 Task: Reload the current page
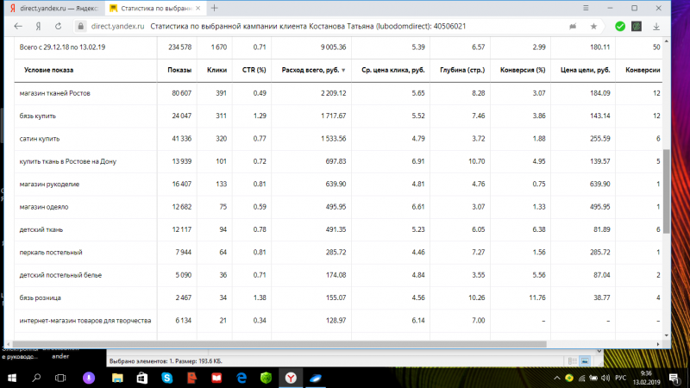58,27
